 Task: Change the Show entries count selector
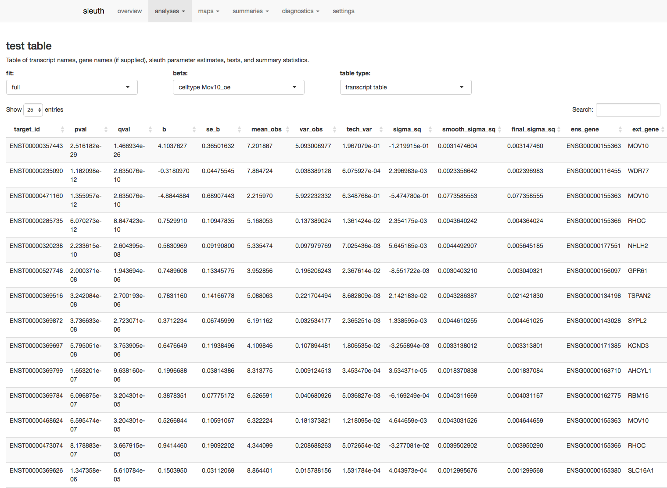pyautogui.click(x=33, y=110)
